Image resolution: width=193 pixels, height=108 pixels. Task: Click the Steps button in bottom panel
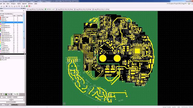16,94
